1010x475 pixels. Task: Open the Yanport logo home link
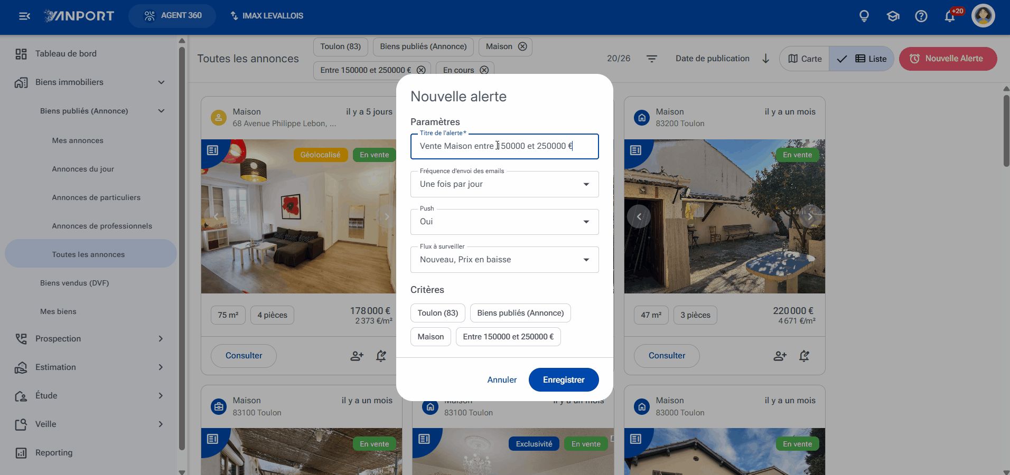coord(79,16)
